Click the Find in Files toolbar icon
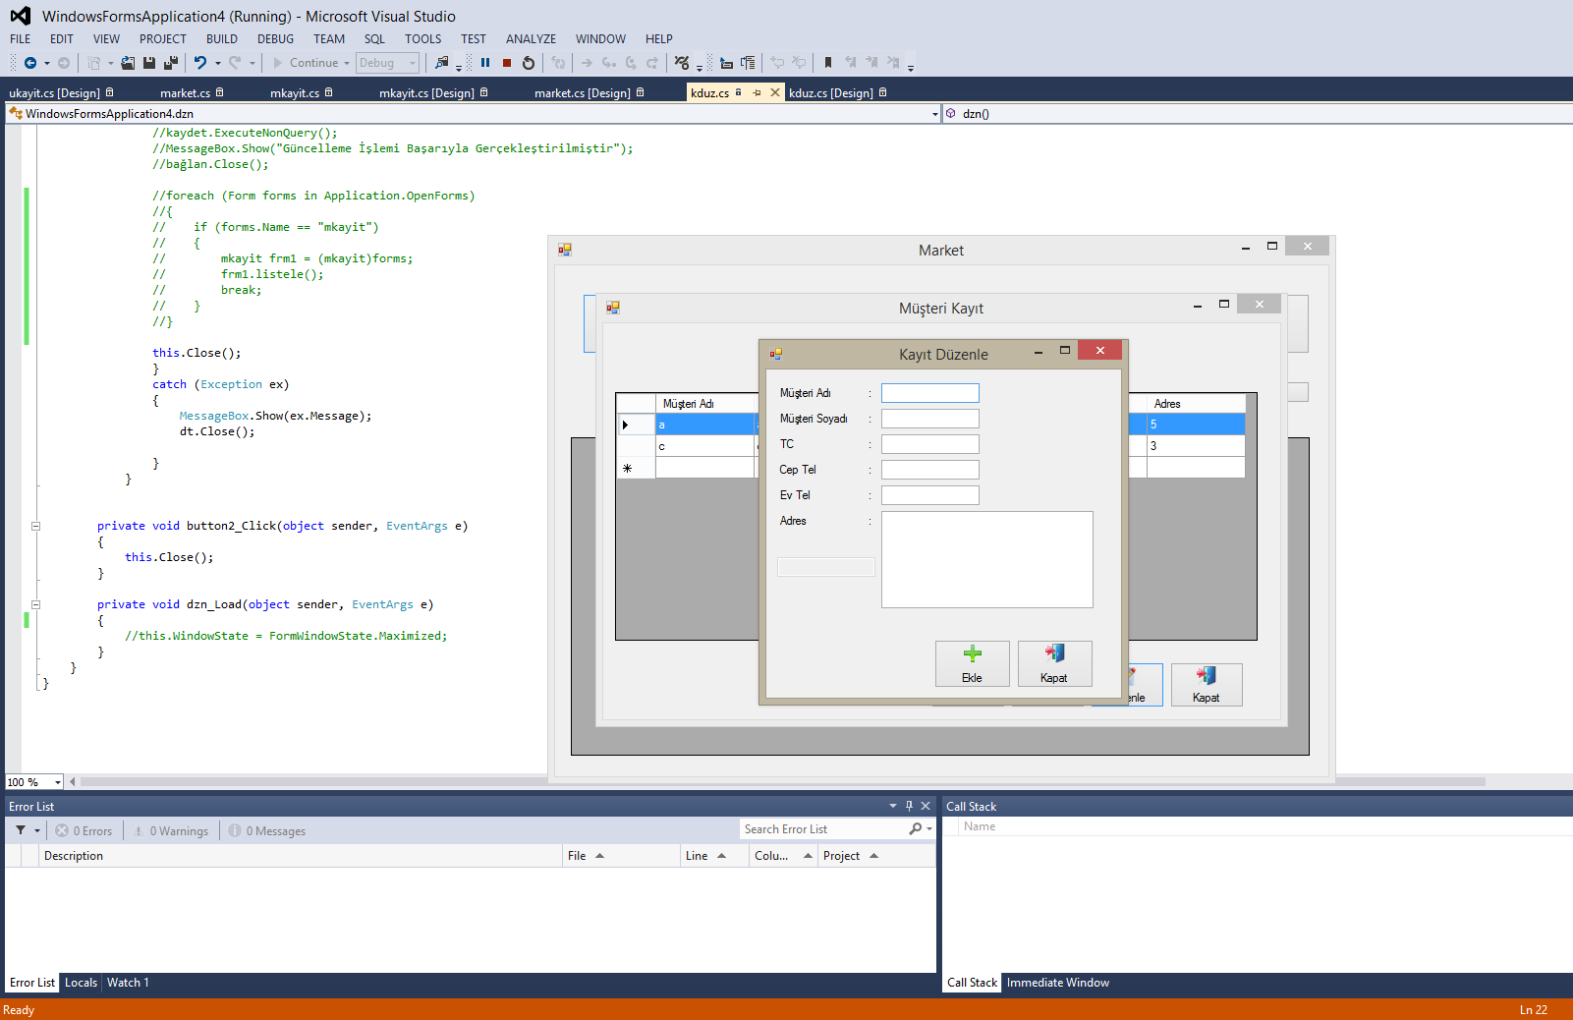 tap(442, 63)
